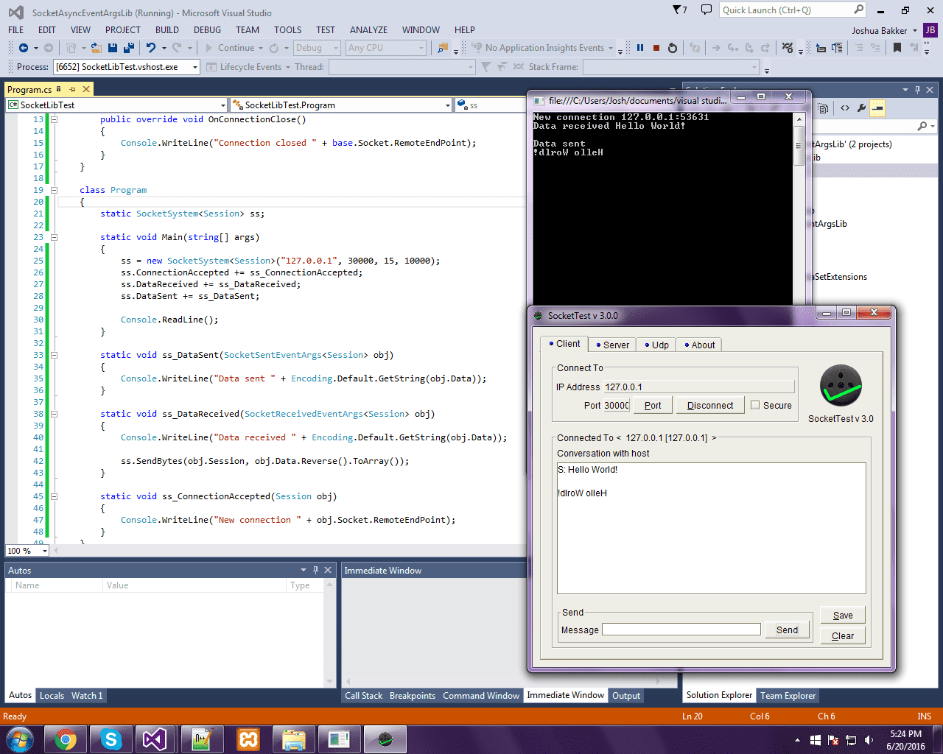943x754 pixels.
Task: Open the Output tab
Action: coord(626,696)
